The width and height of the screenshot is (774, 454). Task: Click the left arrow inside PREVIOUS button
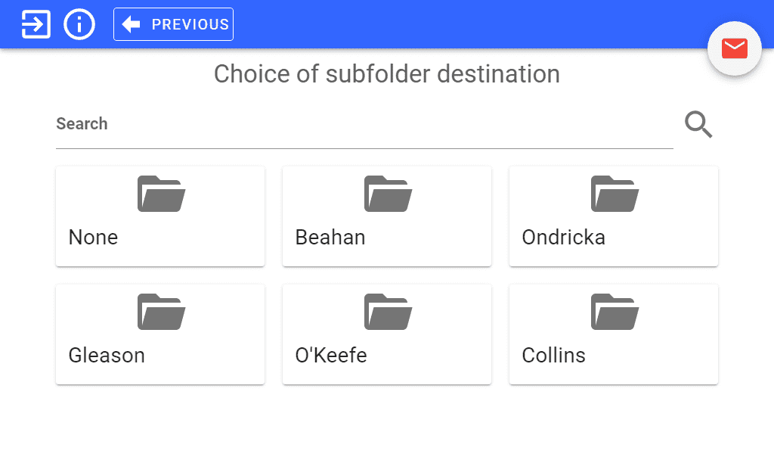pyautogui.click(x=131, y=24)
